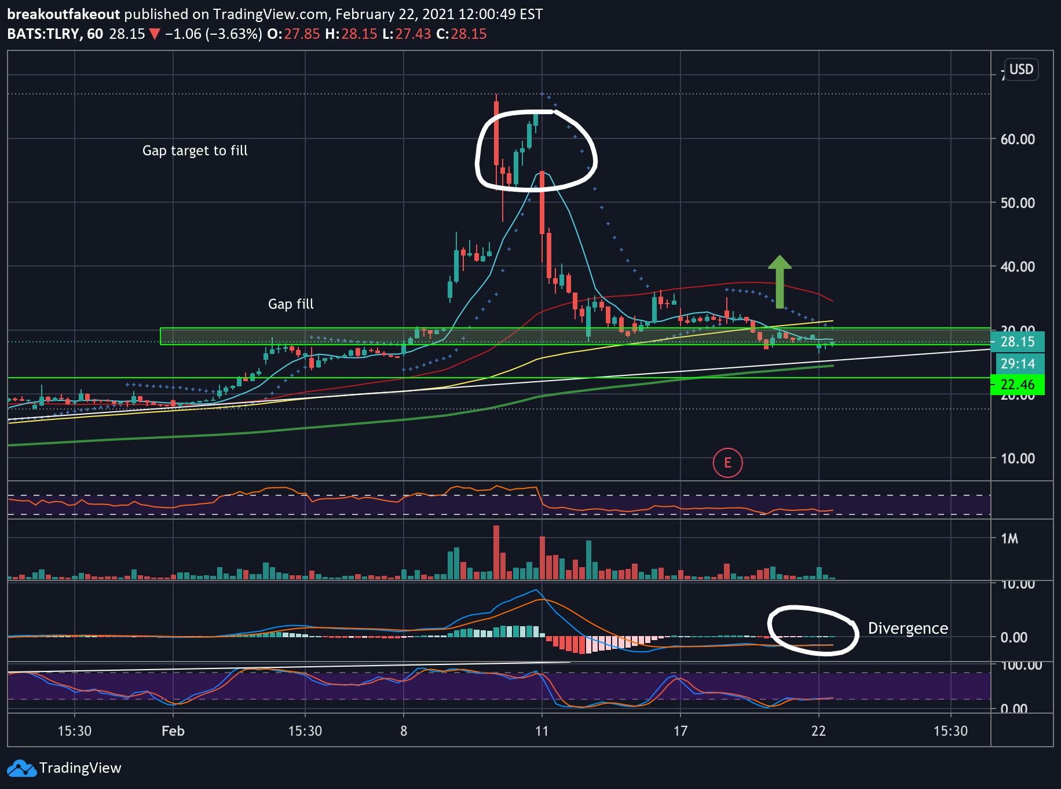Click the MACD 0.00 axis label
This screenshot has width=1061, height=789.
click(1014, 637)
